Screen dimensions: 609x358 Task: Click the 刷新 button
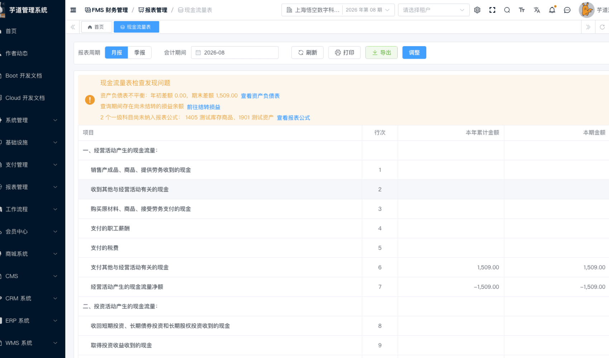(x=307, y=53)
